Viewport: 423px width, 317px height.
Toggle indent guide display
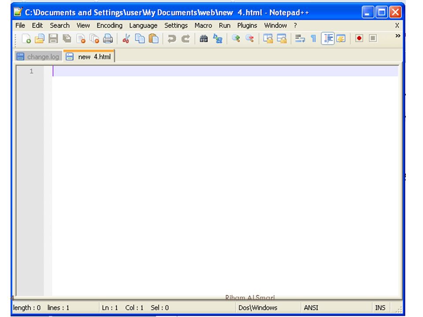coord(328,39)
